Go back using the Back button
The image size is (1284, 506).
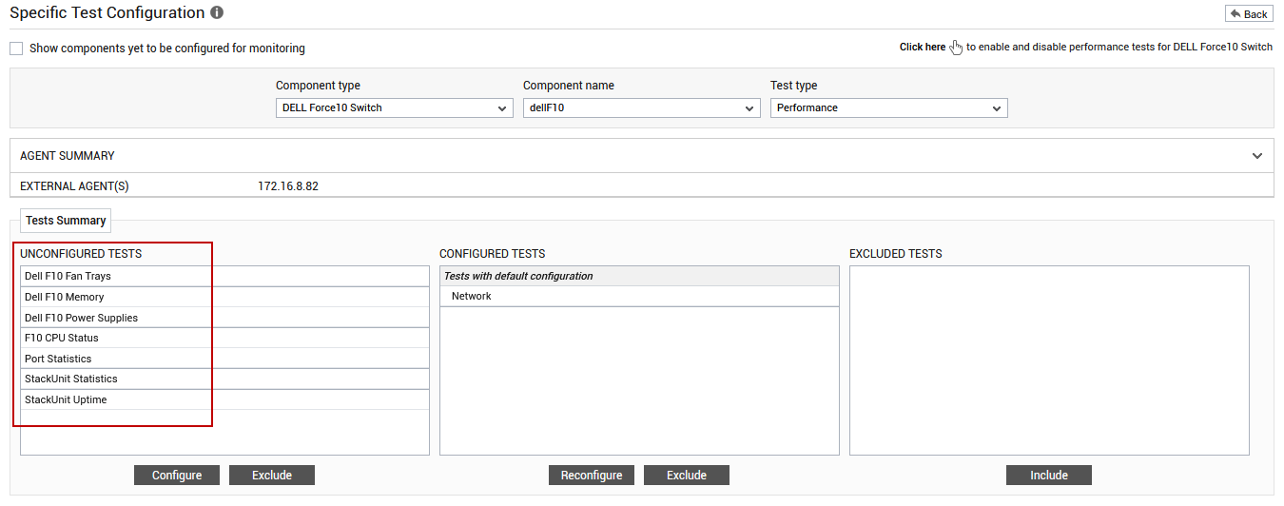point(1249,14)
